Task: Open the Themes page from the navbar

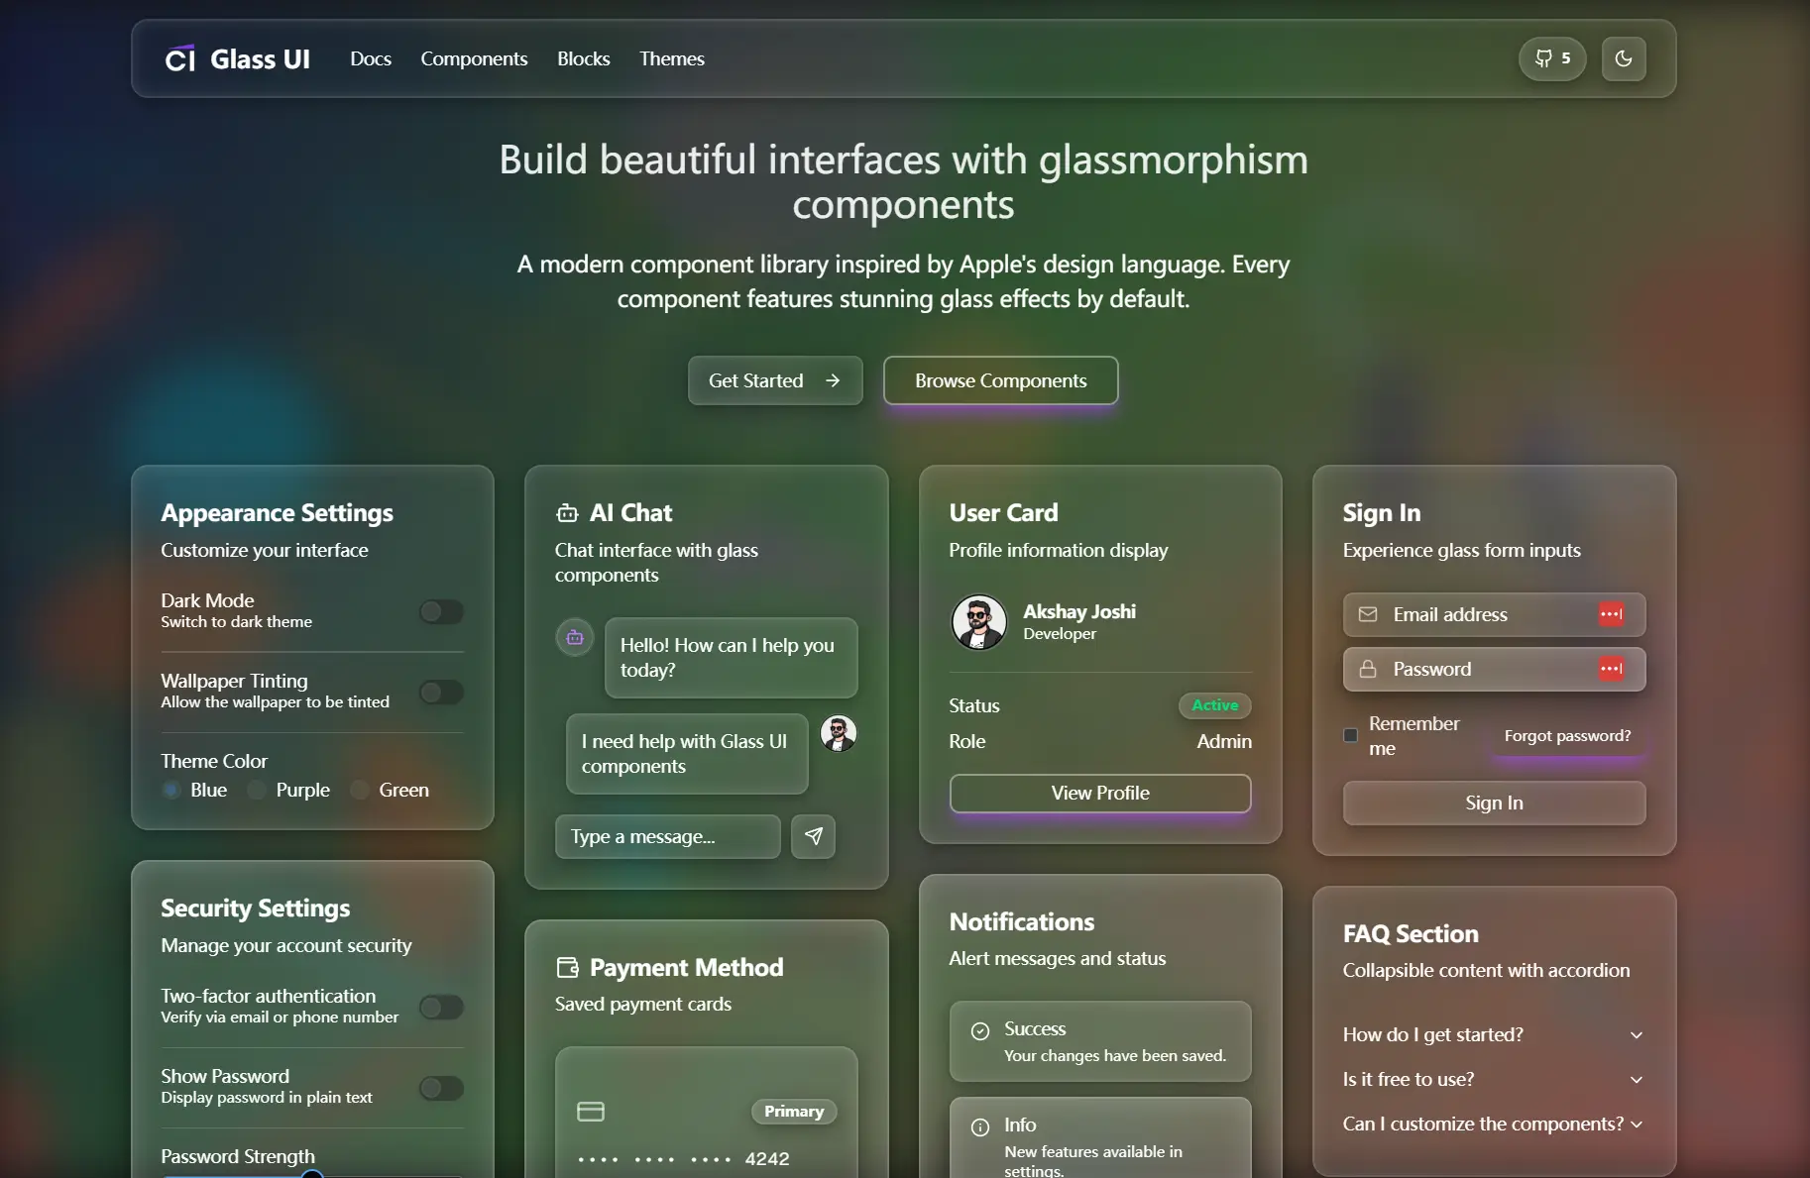Action: pyautogui.click(x=671, y=58)
